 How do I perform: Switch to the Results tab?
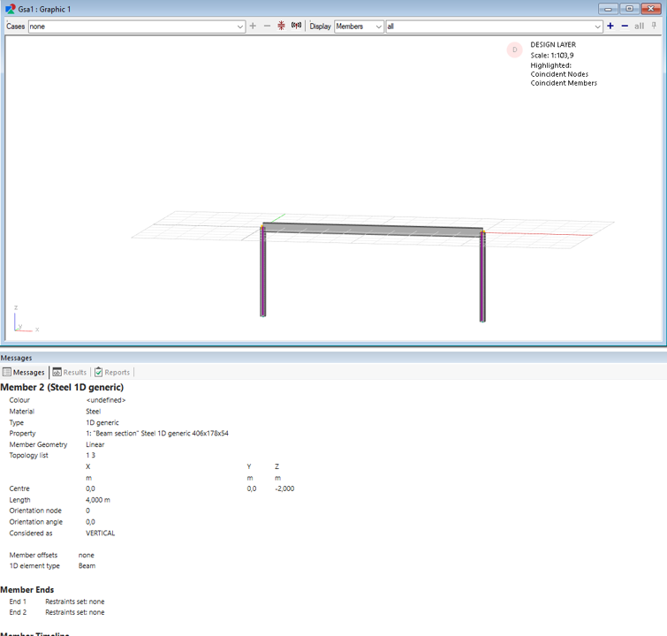(x=70, y=373)
